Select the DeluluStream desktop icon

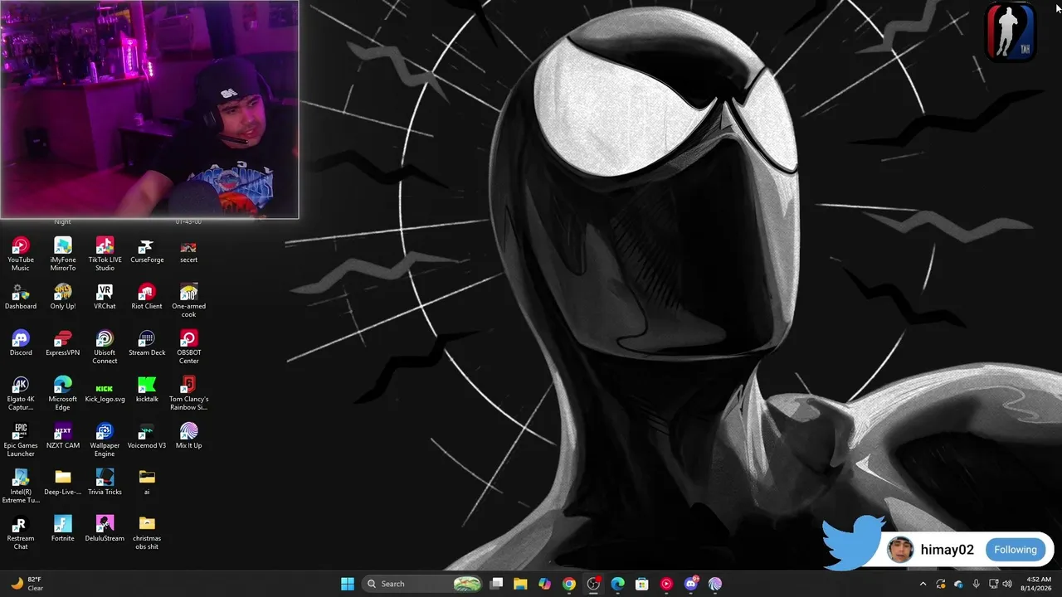[105, 529]
